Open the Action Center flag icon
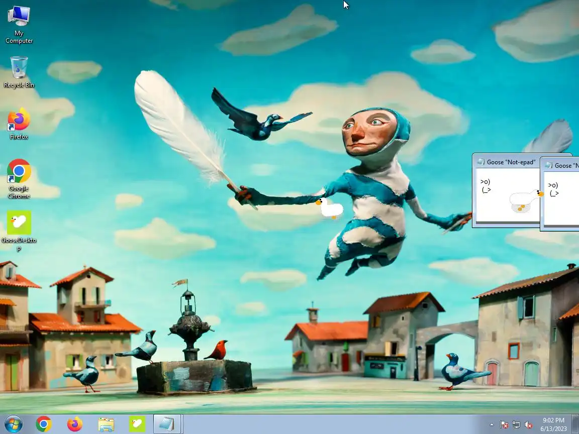 tap(504, 425)
